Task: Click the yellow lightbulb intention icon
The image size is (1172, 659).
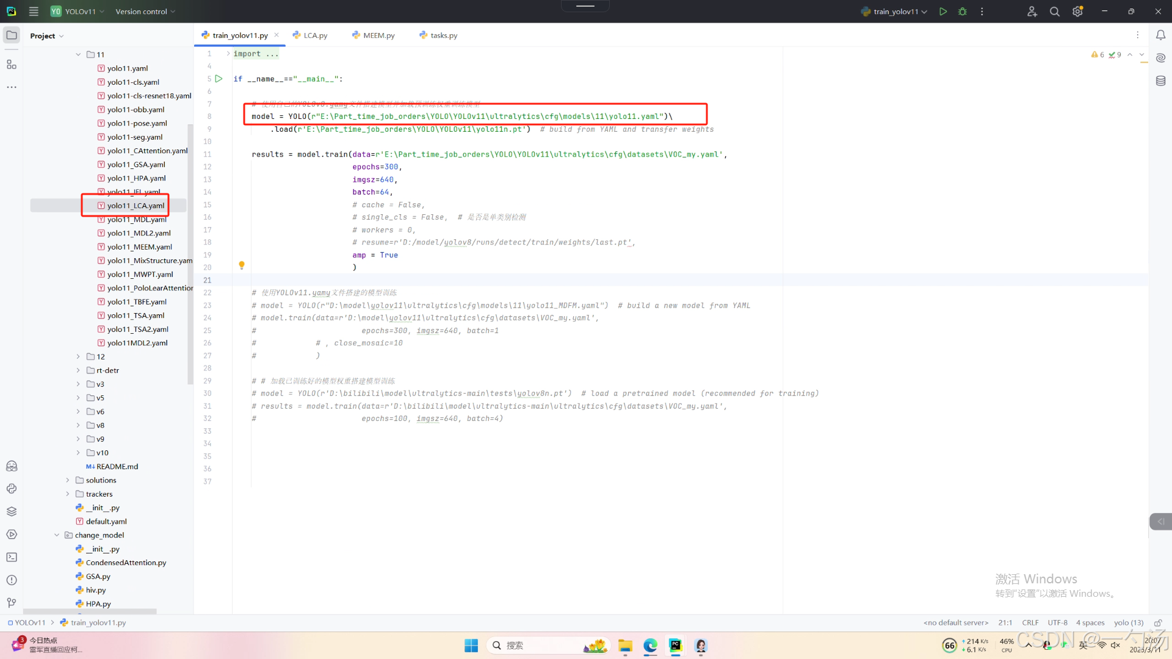Action: tap(242, 265)
